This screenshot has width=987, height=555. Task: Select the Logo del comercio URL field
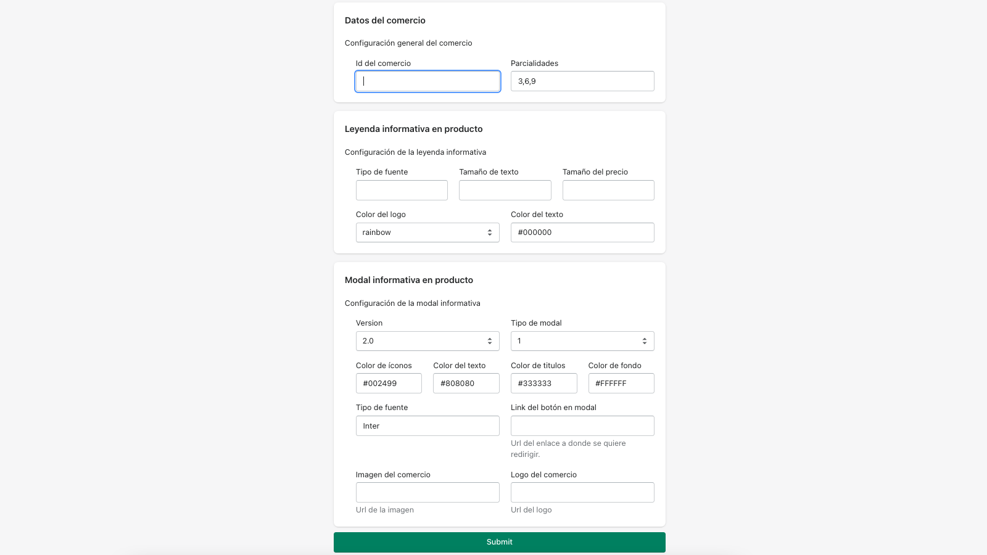(x=582, y=493)
